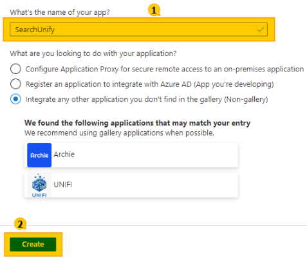Screen dimensions: 307x262
Task: Click the 'Register an application to integrate with Azure AD' label
Action: 149,84
